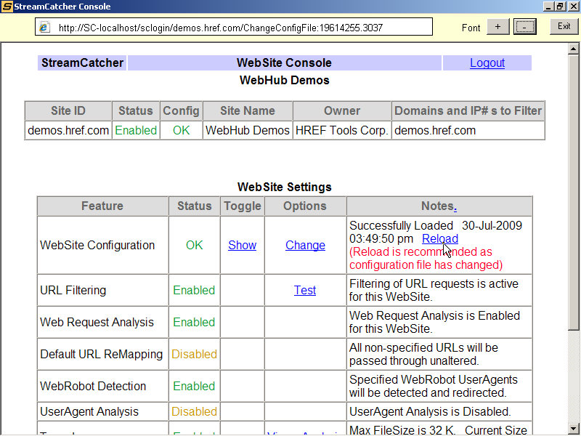Image resolution: width=581 pixels, height=436 pixels.
Task: Click the scrollbar up arrow
Action: click(573, 49)
